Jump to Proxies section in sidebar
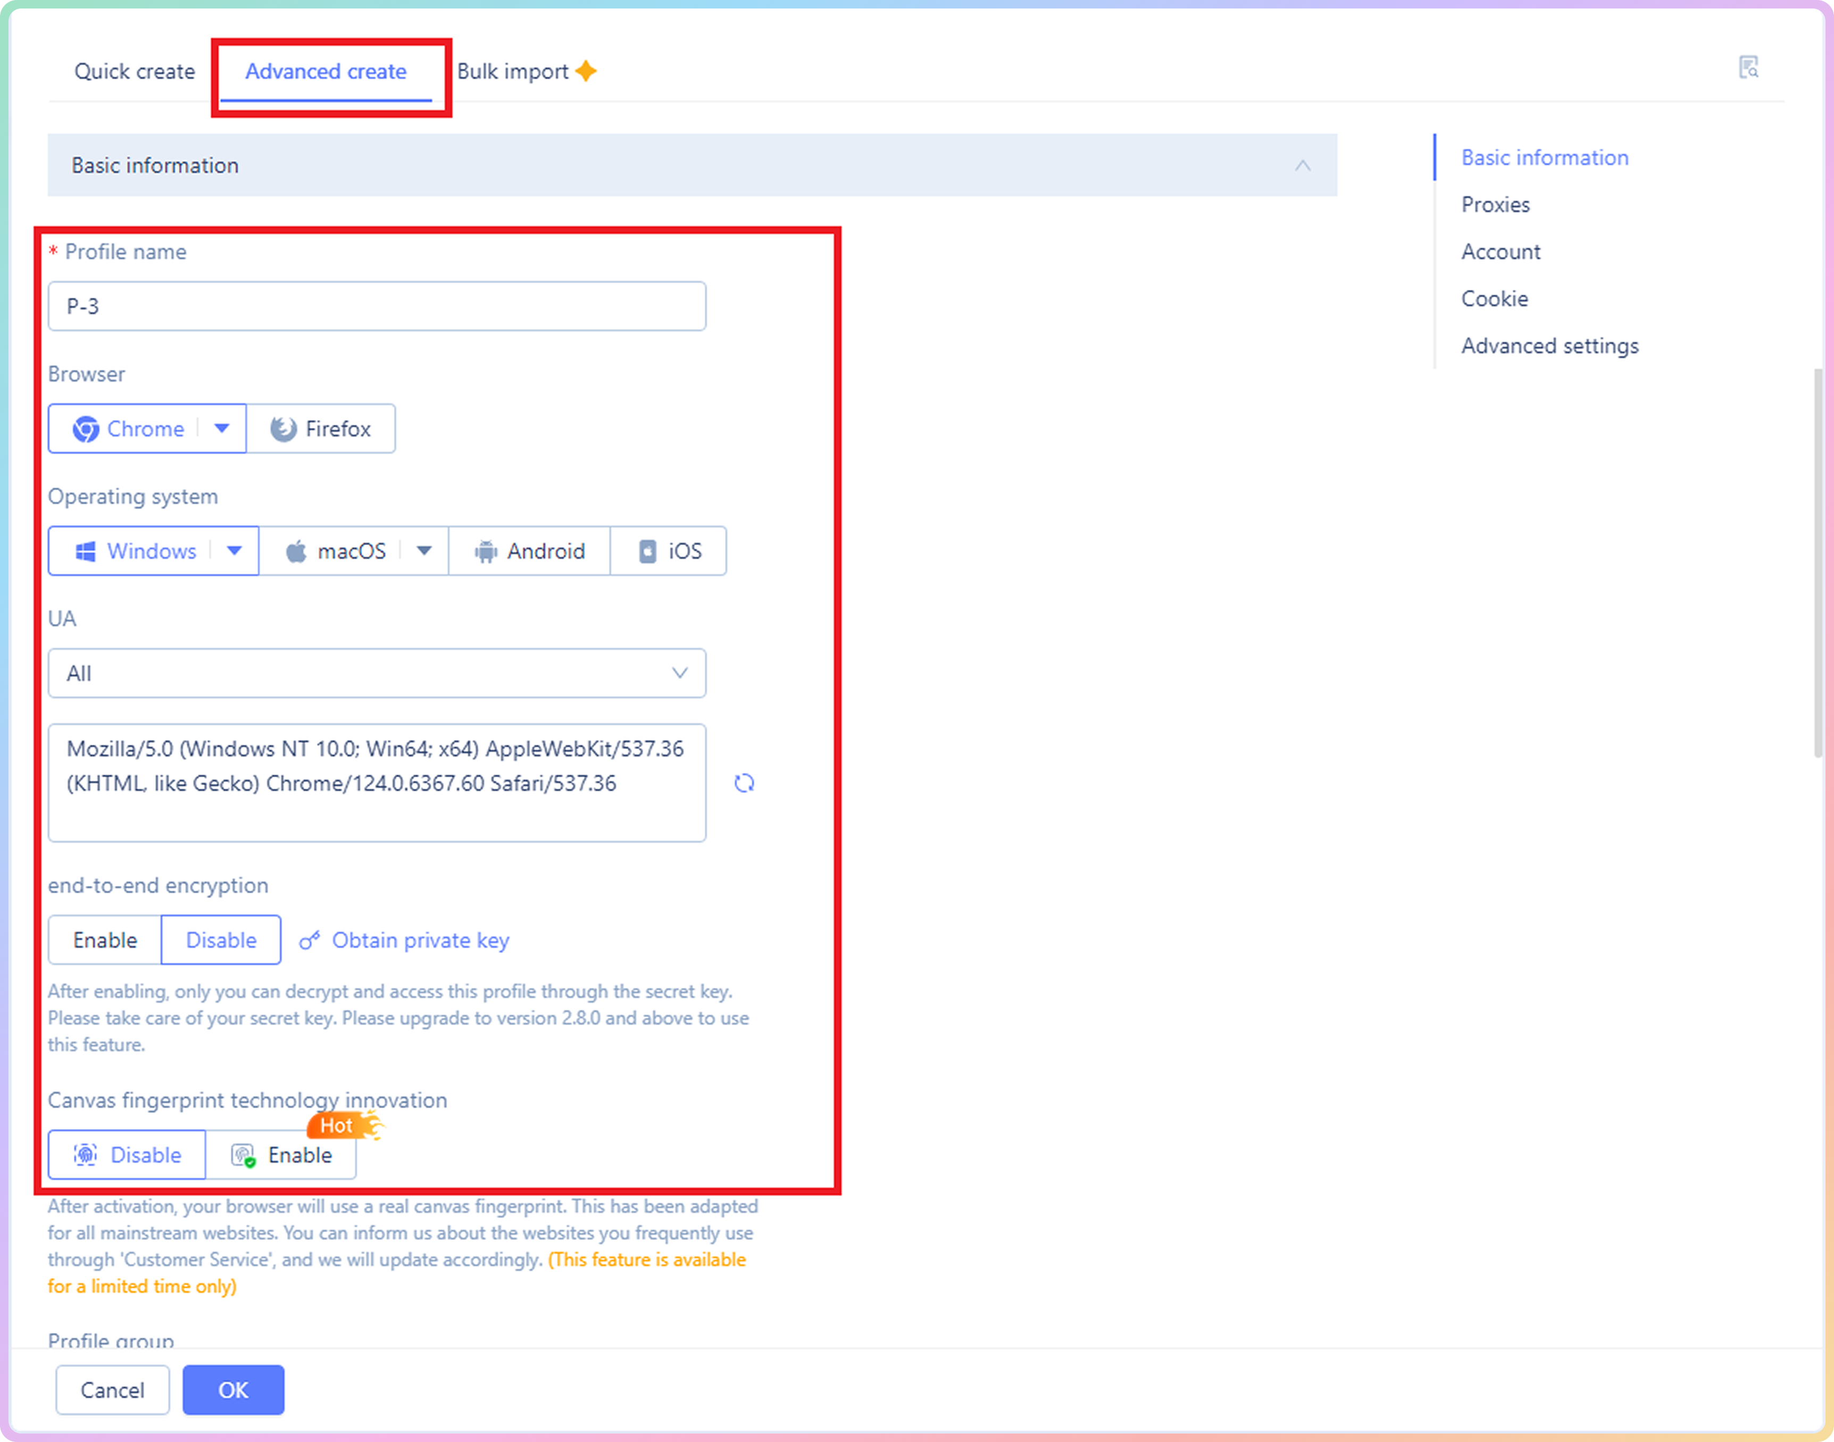 (x=1495, y=205)
